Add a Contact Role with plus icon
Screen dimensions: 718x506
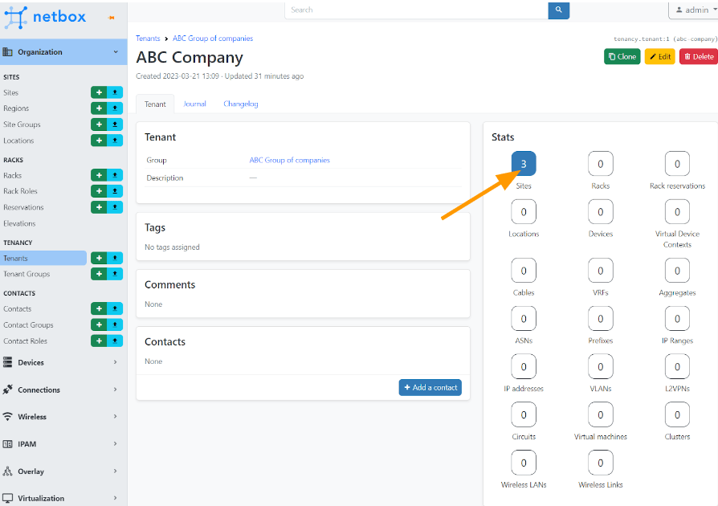pyautogui.click(x=99, y=341)
